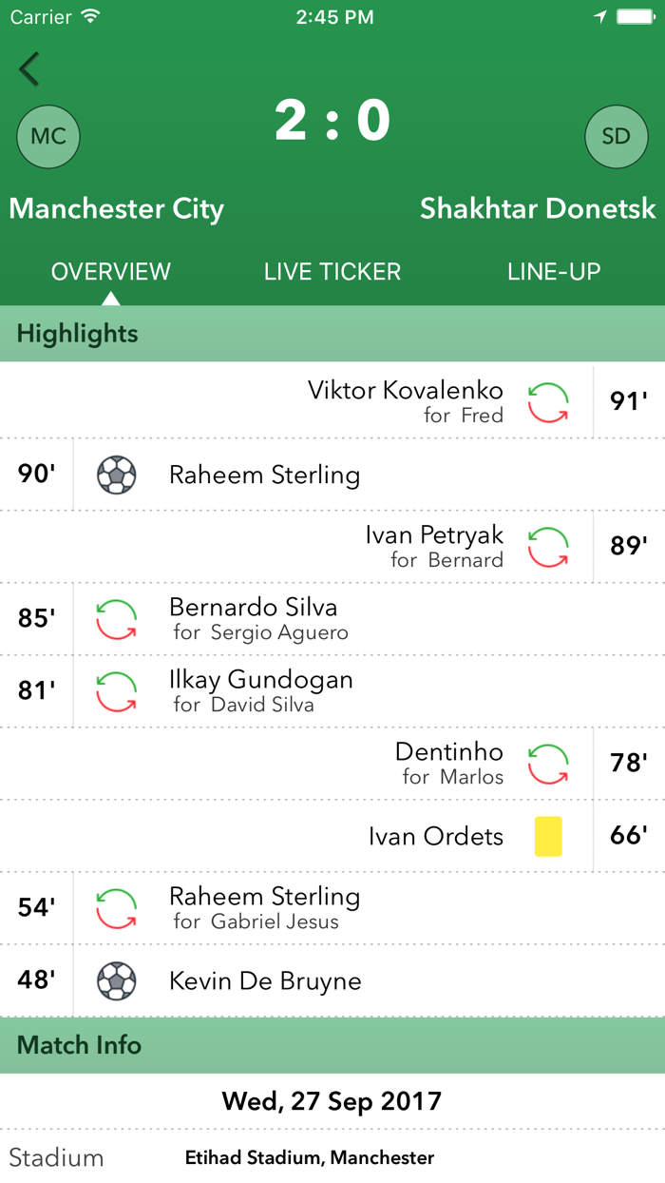Screen dimensions: 665x1183
Task: Tap the MC team badge
Action: 48,137
